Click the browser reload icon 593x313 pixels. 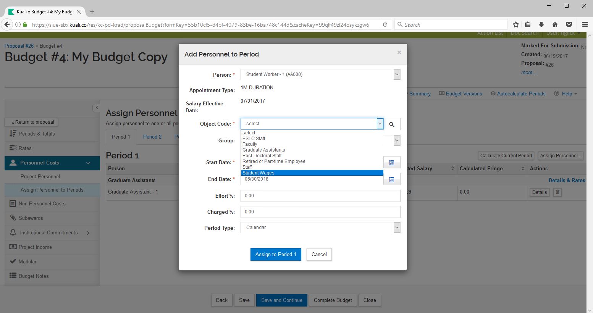pos(385,24)
